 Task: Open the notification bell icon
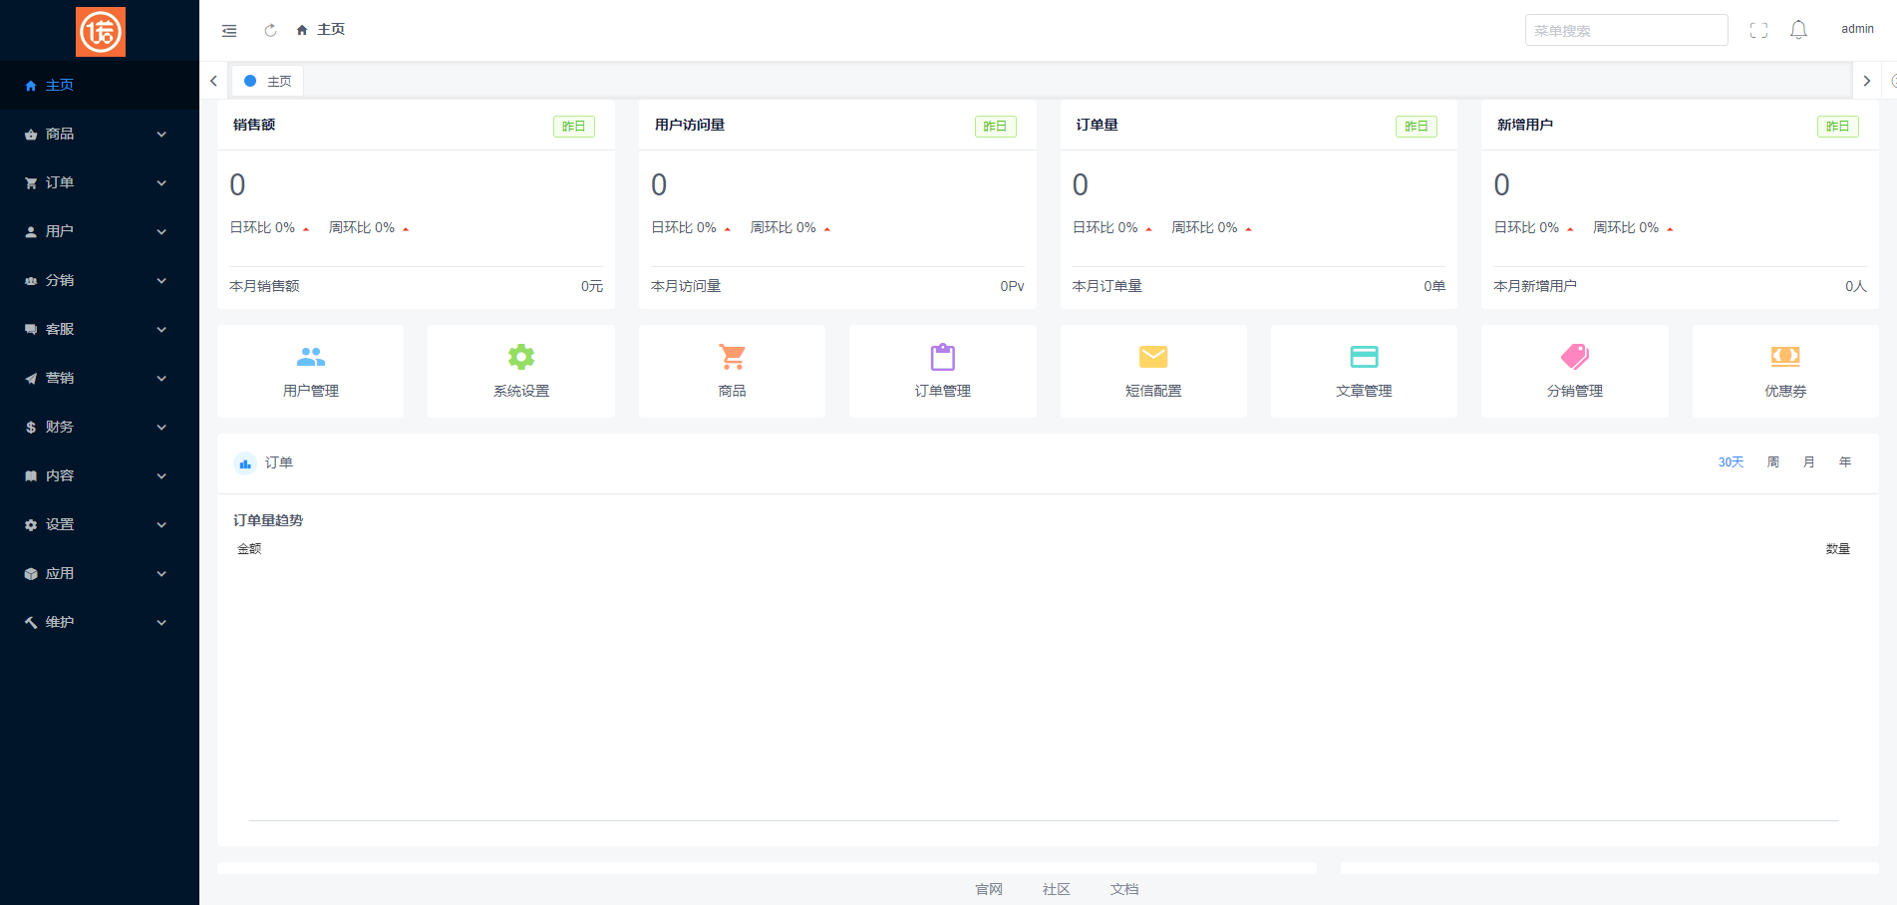click(x=1798, y=29)
